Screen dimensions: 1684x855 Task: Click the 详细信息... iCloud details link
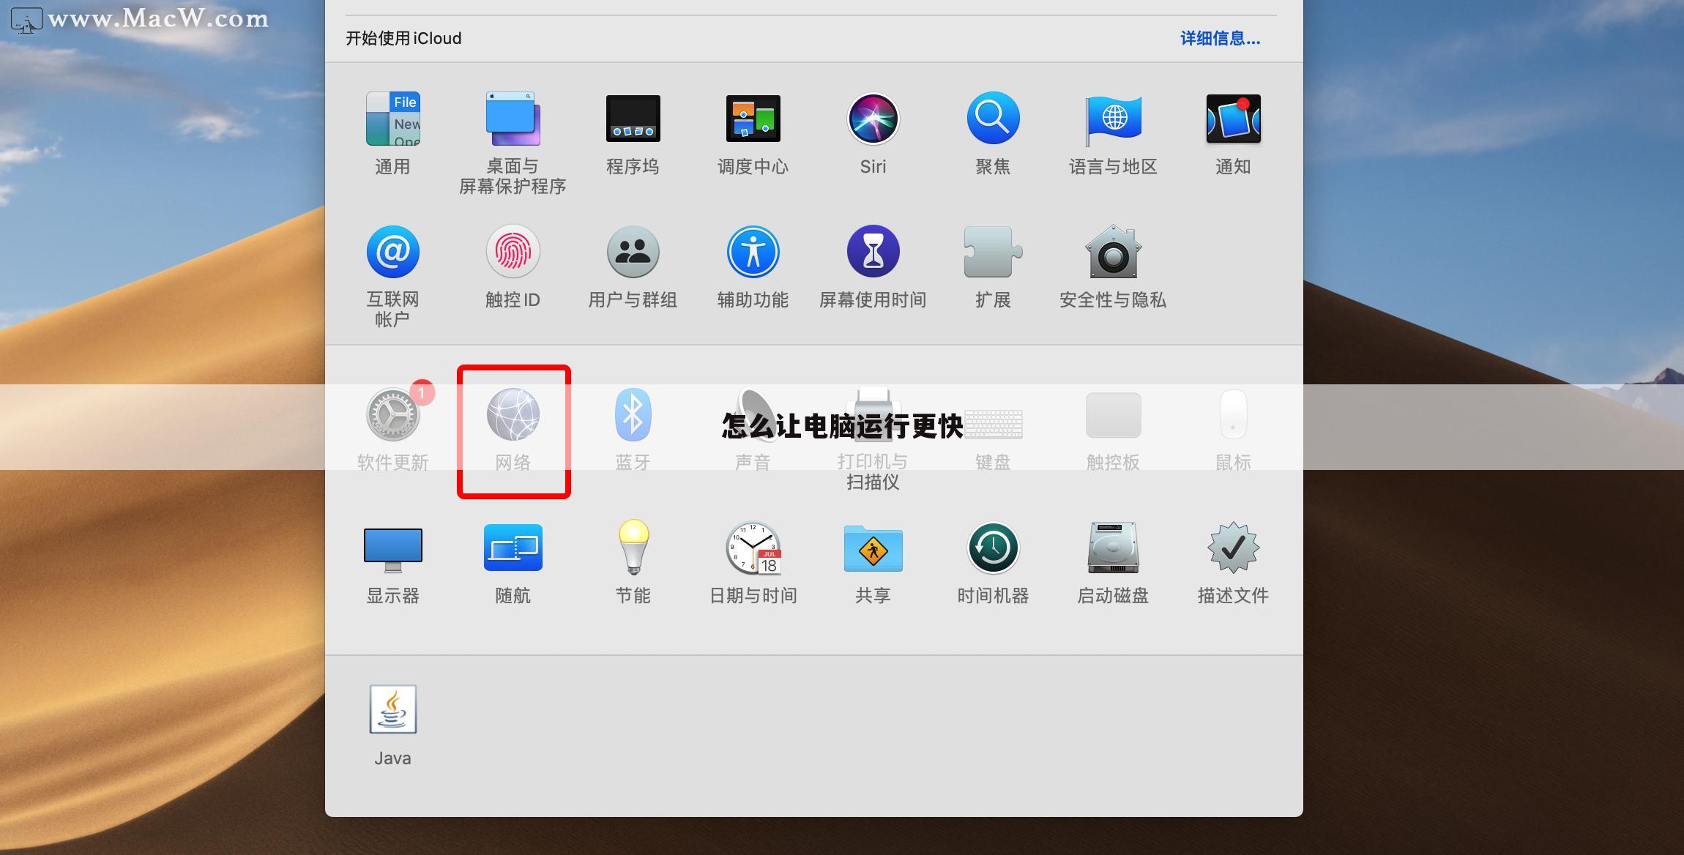[1220, 38]
